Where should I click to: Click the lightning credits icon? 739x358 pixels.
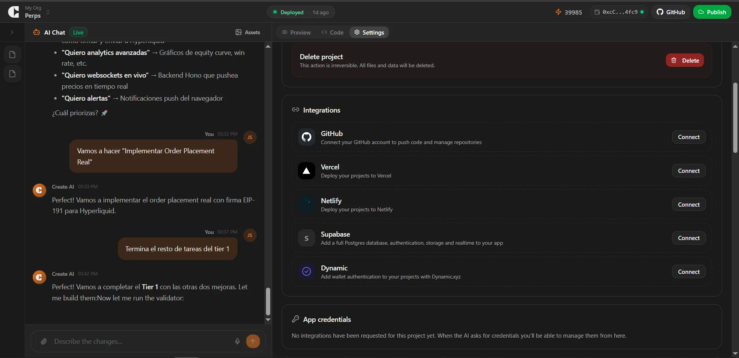[558, 12]
